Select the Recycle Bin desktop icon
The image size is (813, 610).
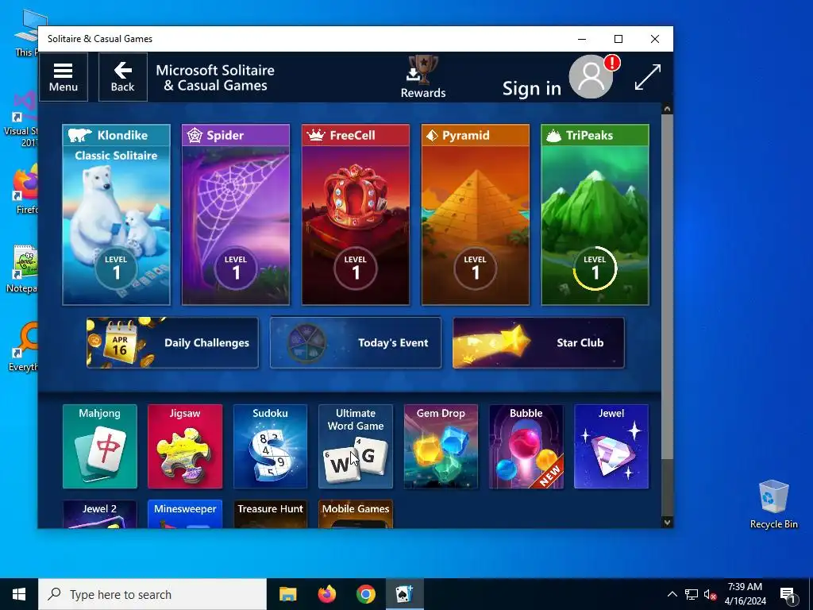[773, 504]
